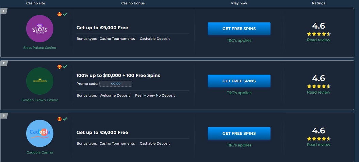Copy the GC100 promo code box
Screen dimensions: 359x162
click(x=116, y=84)
